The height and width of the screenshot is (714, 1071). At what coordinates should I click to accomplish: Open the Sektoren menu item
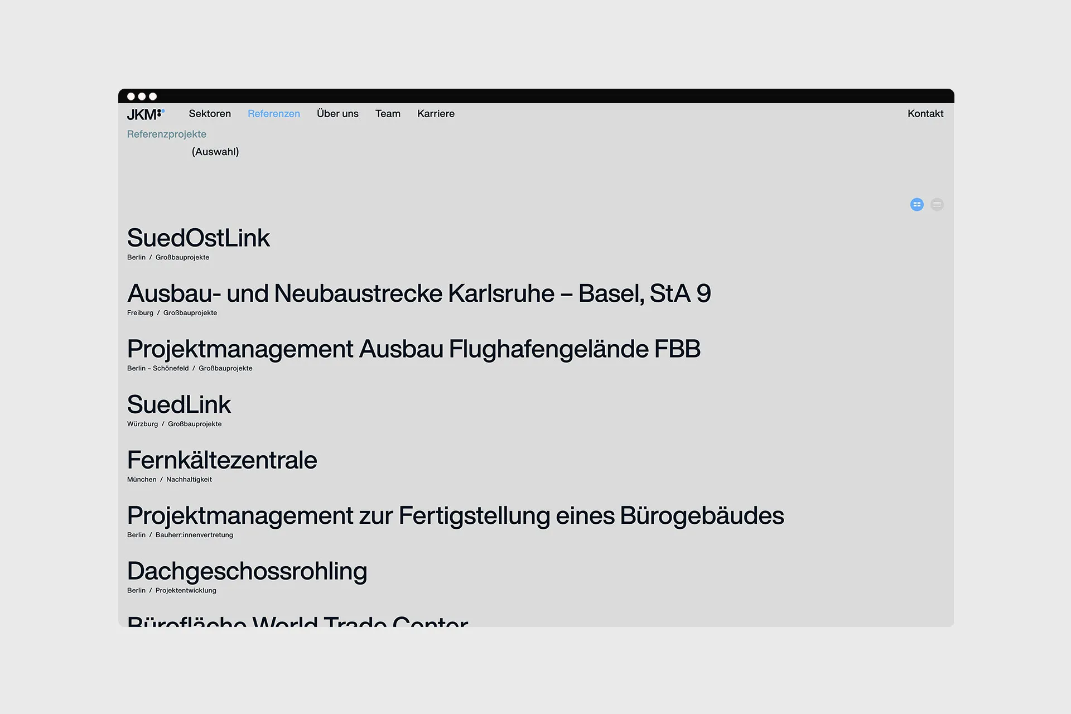210,114
